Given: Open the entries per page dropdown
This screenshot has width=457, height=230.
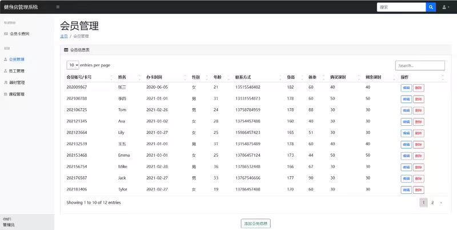Looking at the screenshot, I should tap(73, 65).
